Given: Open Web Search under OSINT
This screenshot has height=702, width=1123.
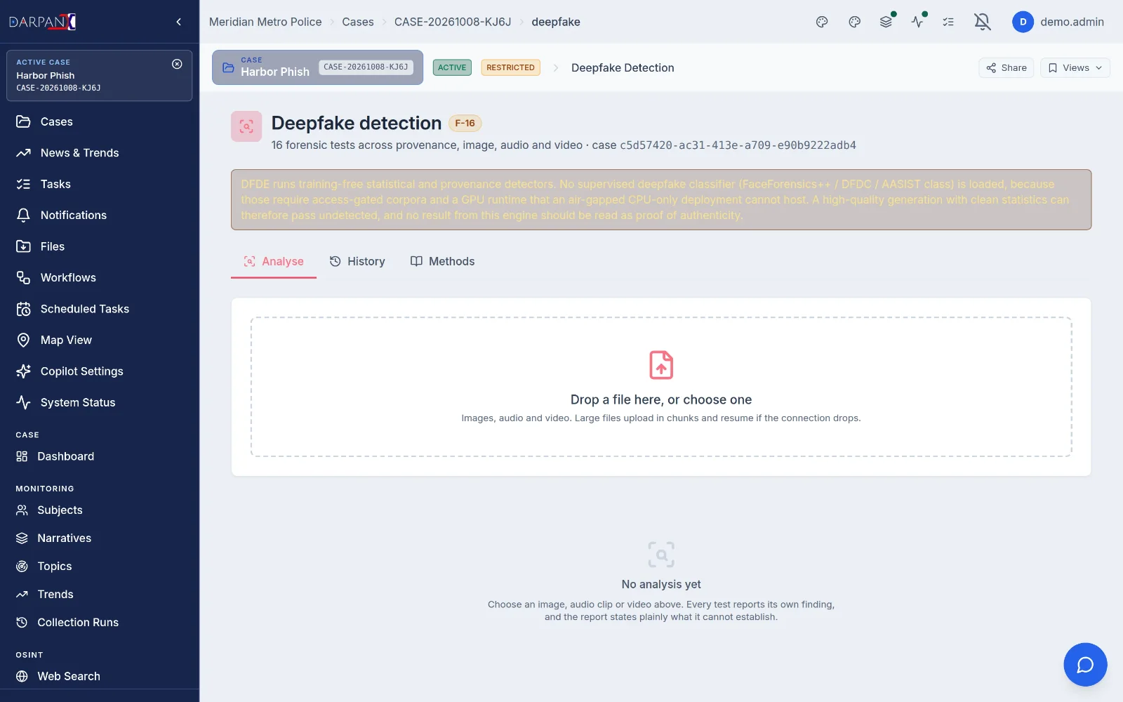Looking at the screenshot, I should (x=100, y=676).
